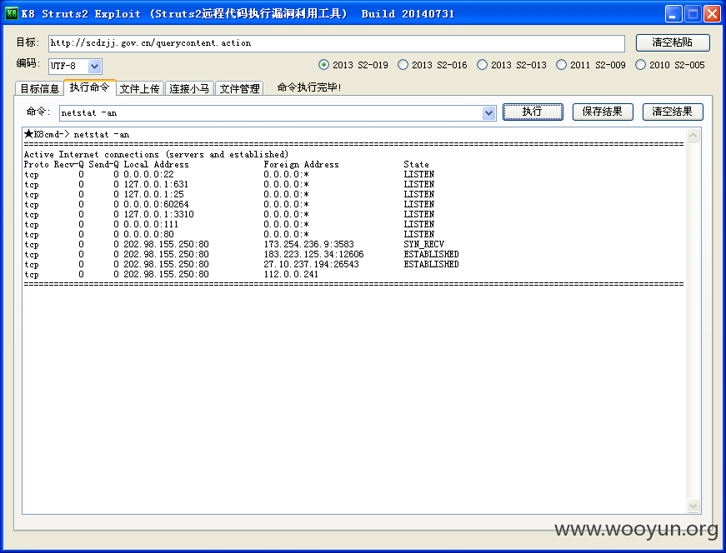
Task: Click the '命令执行完毕!' status message
Action: coord(309,87)
